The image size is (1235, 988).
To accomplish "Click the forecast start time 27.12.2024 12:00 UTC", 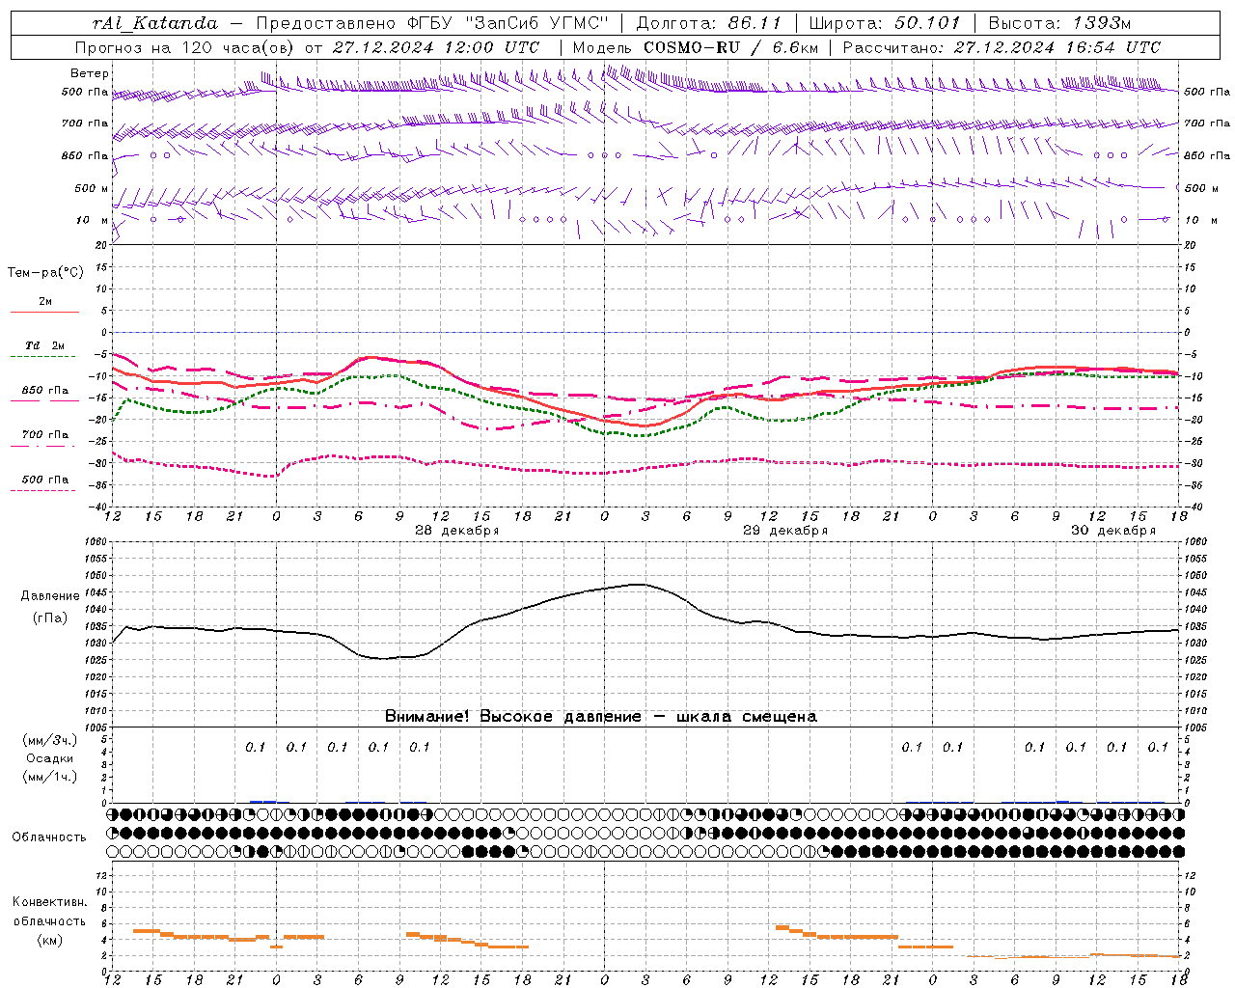I will pyautogui.click(x=436, y=47).
